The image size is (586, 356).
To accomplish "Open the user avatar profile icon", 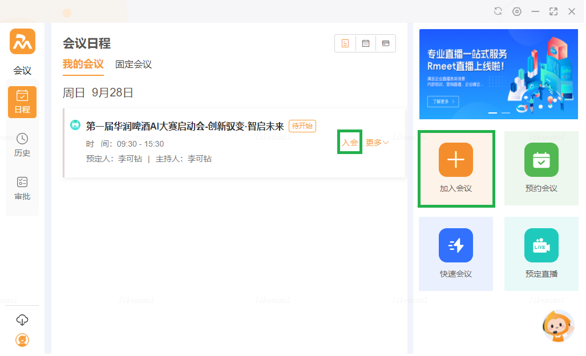I will [x=22, y=340].
